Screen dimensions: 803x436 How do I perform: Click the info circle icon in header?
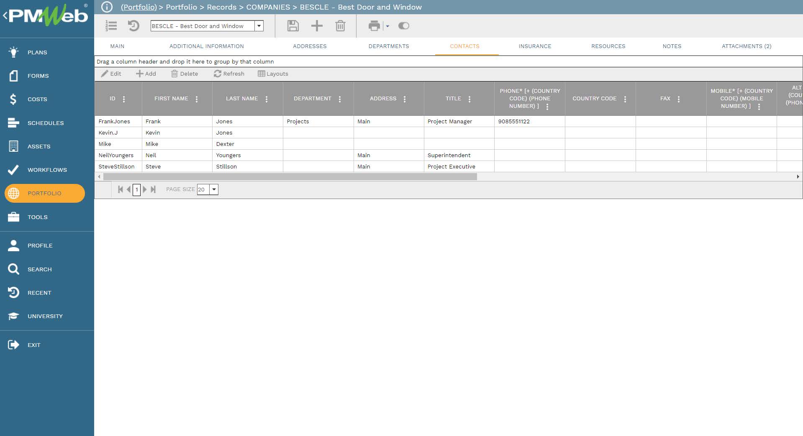pyautogui.click(x=107, y=7)
